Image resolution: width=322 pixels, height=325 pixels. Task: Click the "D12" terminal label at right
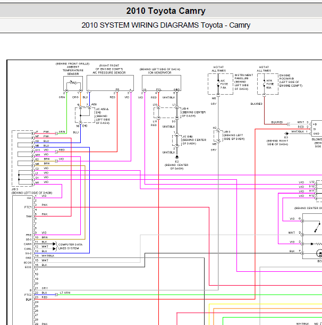pos(312,186)
